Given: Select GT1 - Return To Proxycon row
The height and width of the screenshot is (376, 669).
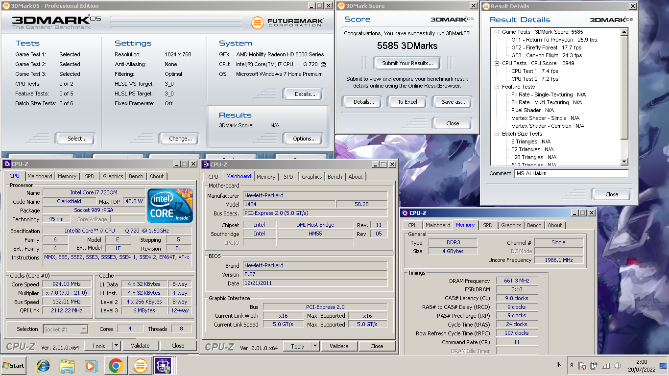Looking at the screenshot, I should (554, 40).
